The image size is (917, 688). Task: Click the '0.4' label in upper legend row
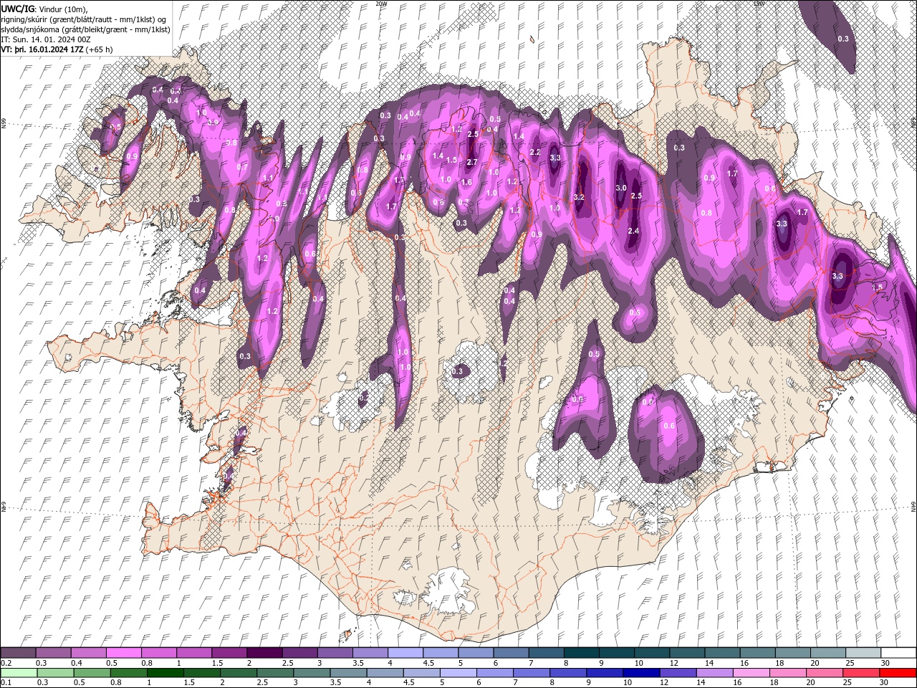[76, 663]
